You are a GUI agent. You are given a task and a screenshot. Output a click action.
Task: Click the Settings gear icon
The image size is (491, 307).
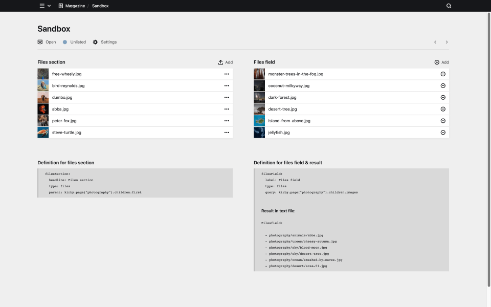point(96,42)
